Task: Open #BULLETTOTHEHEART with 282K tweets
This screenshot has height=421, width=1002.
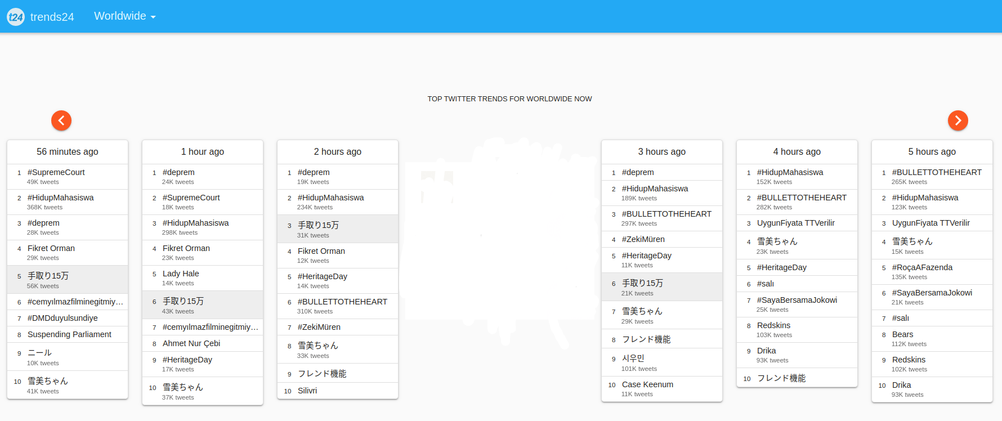Action: (802, 198)
